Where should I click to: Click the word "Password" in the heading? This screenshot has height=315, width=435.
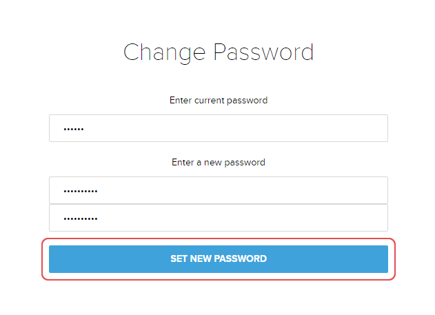point(263,52)
